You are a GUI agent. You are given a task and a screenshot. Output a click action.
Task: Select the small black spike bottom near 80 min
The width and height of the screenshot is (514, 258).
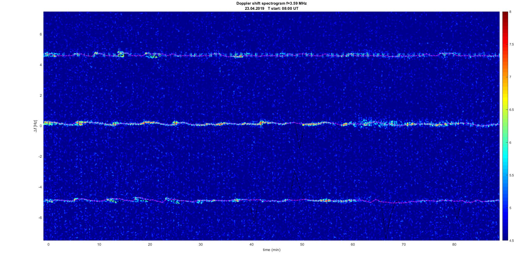[x=457, y=219]
